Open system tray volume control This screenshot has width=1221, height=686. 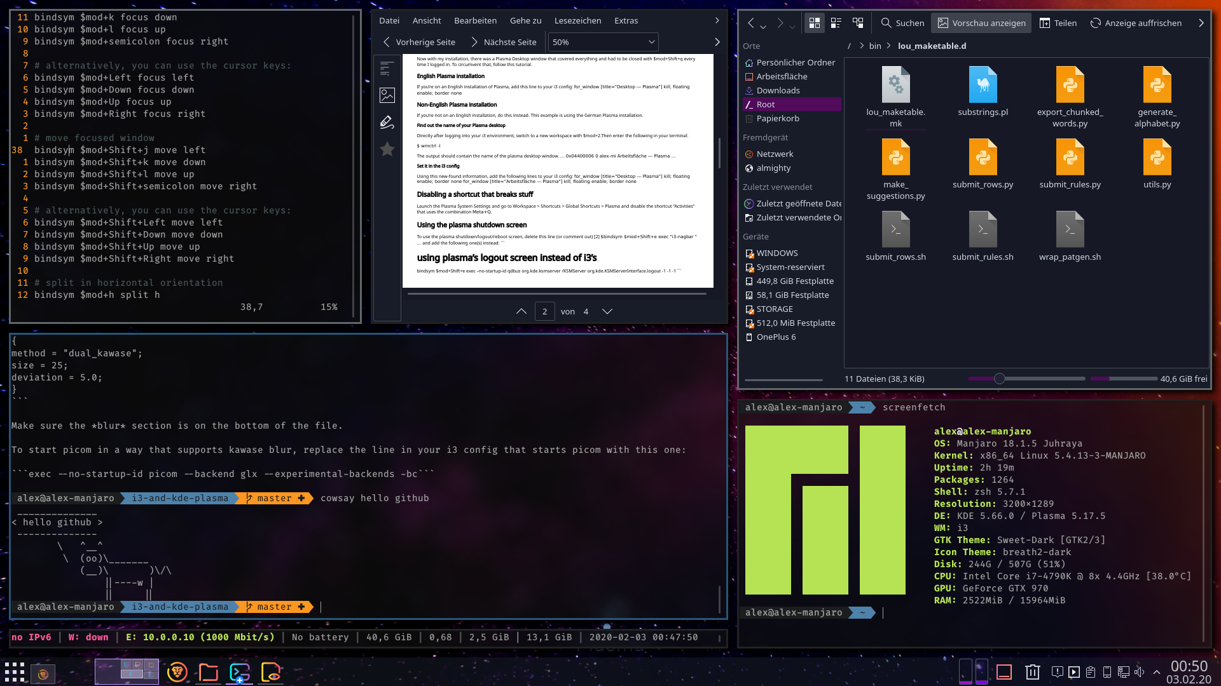pos(1139,672)
